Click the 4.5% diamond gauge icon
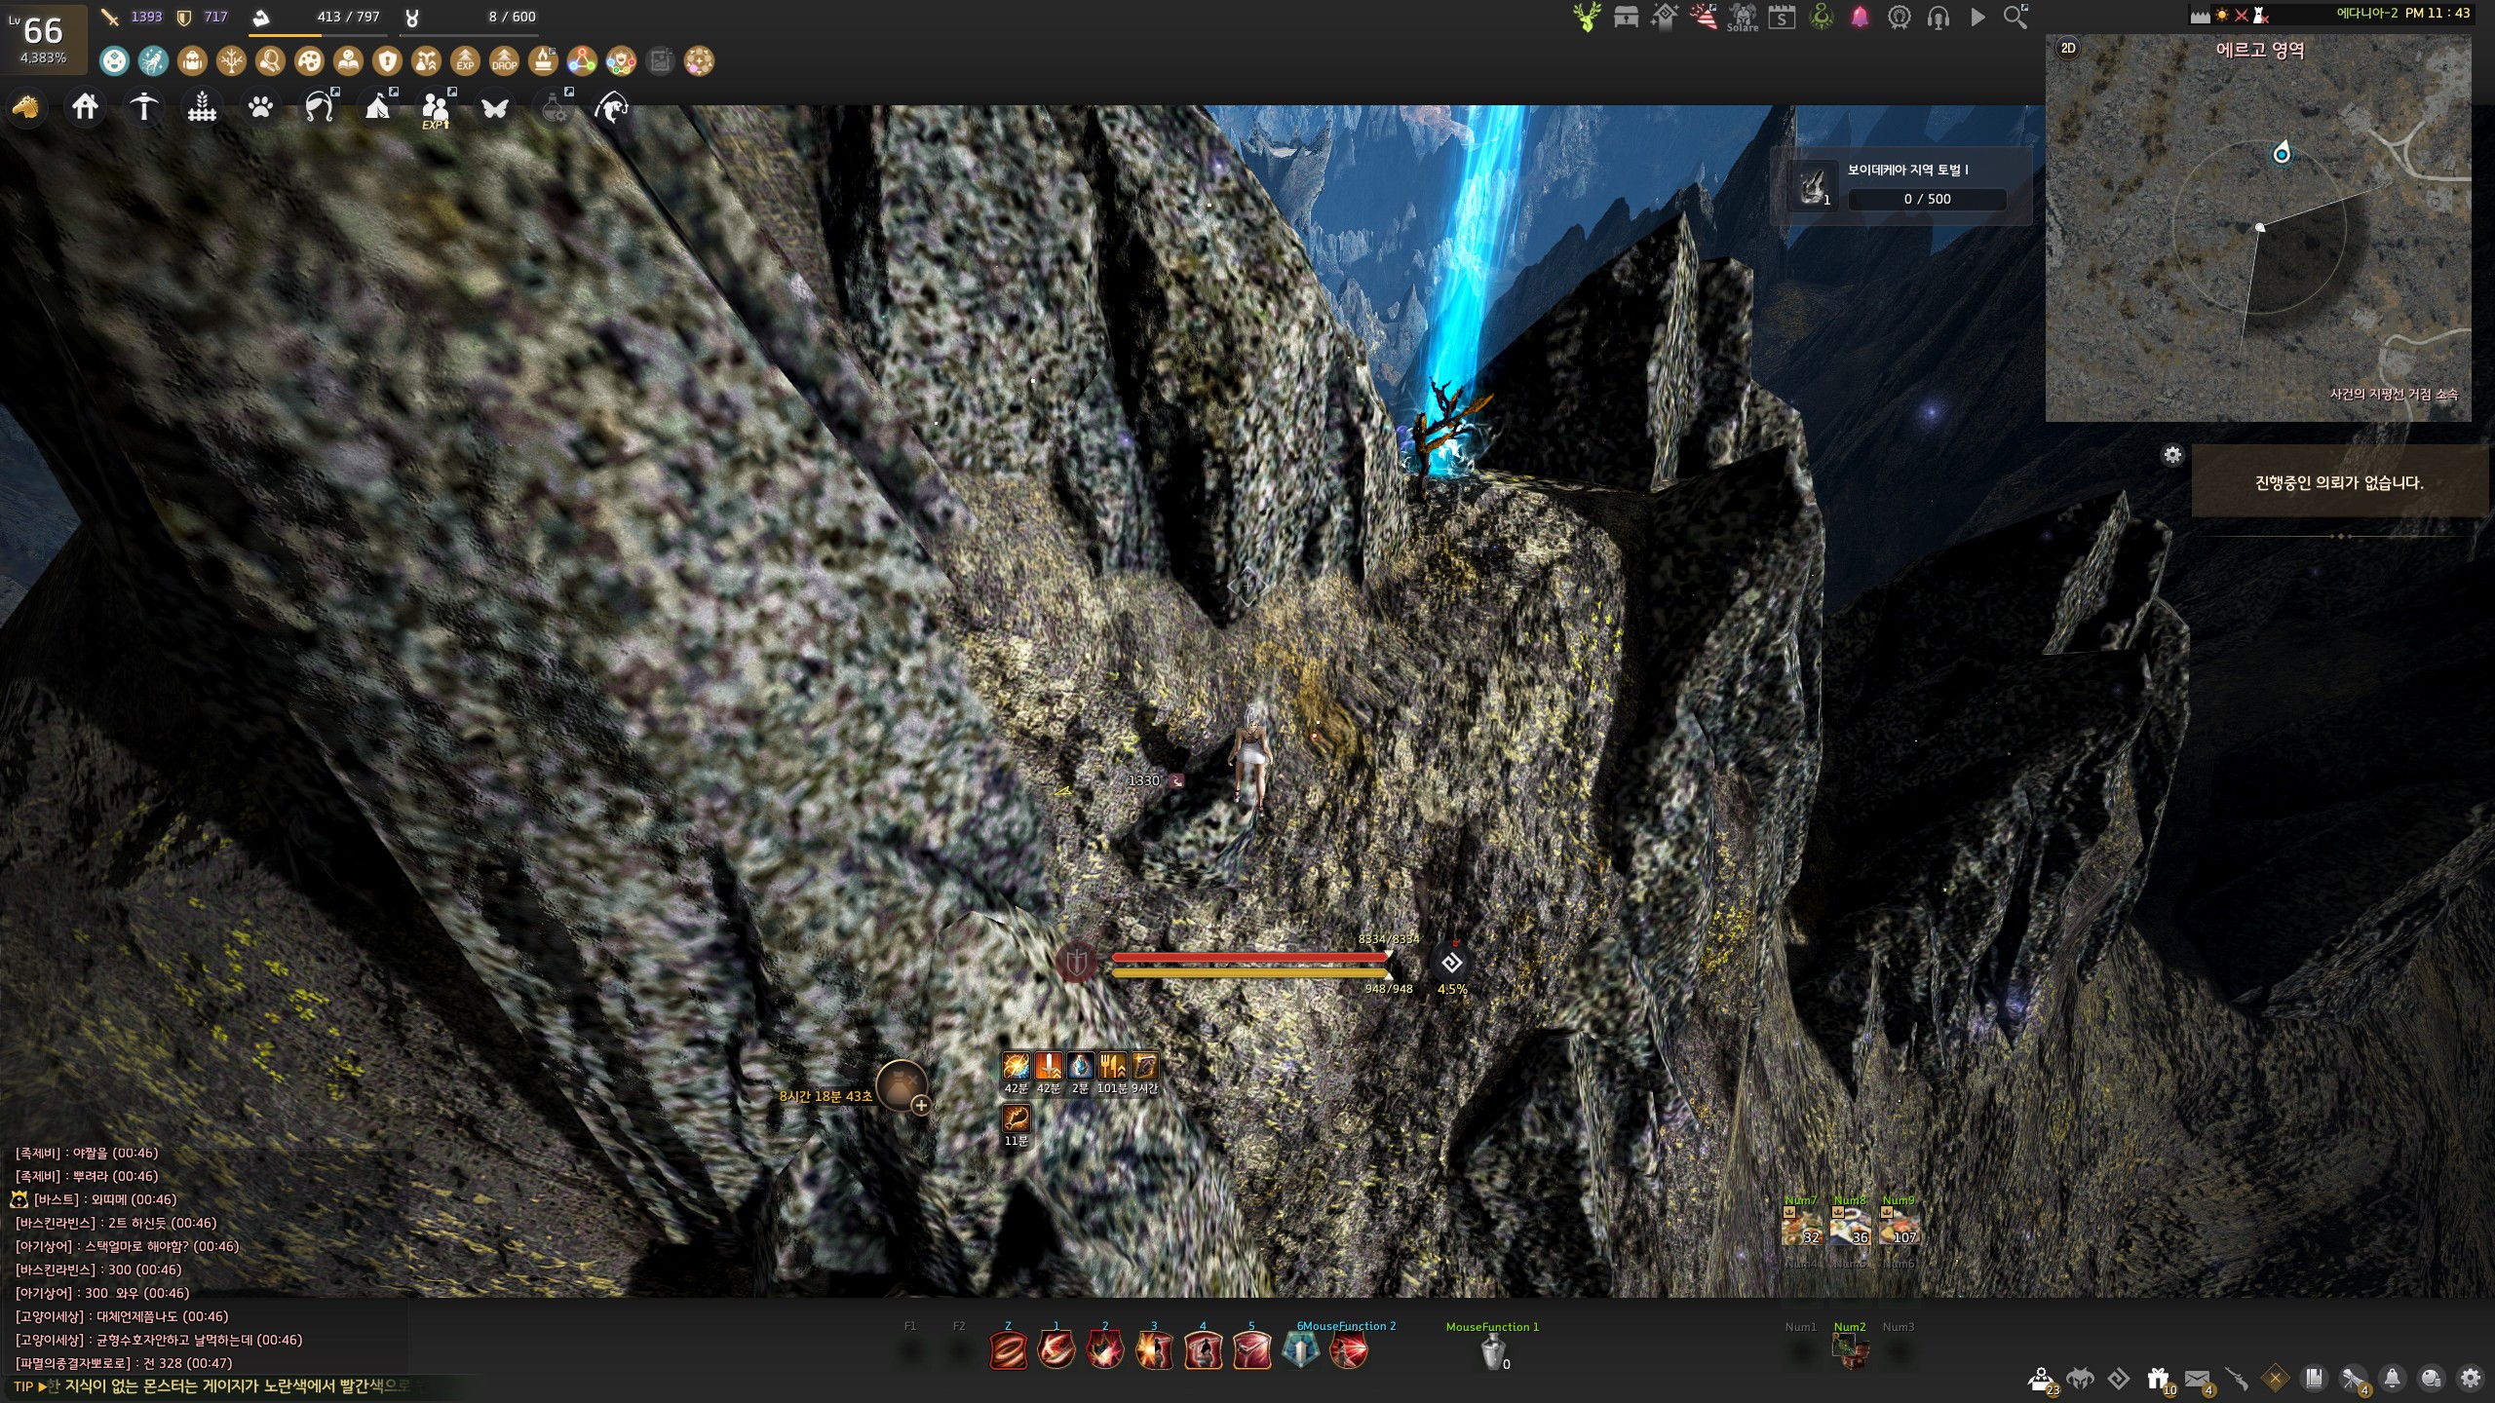This screenshot has height=1403, width=2495. 1451,963
